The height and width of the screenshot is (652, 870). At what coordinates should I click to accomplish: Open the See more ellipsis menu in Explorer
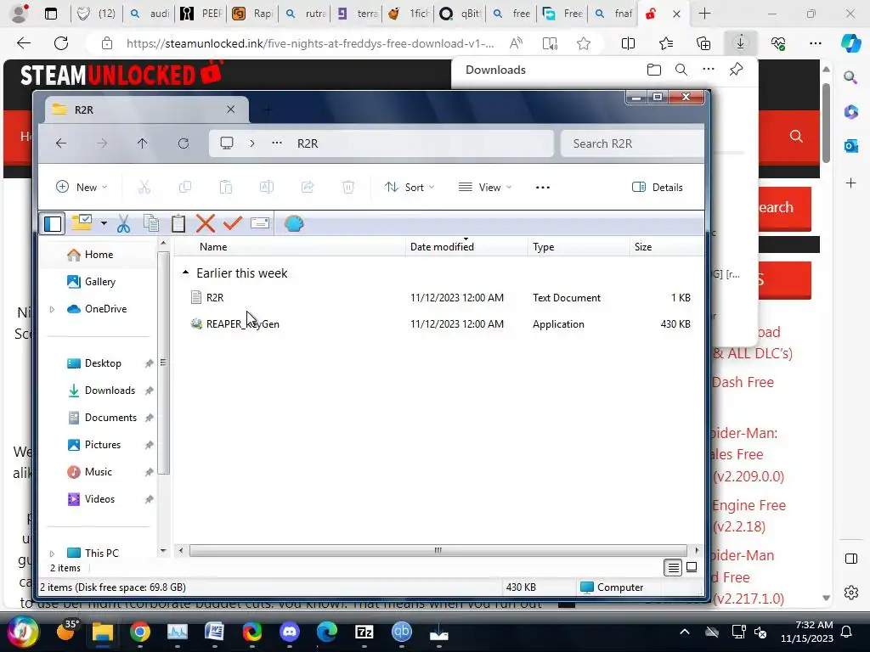click(x=543, y=188)
